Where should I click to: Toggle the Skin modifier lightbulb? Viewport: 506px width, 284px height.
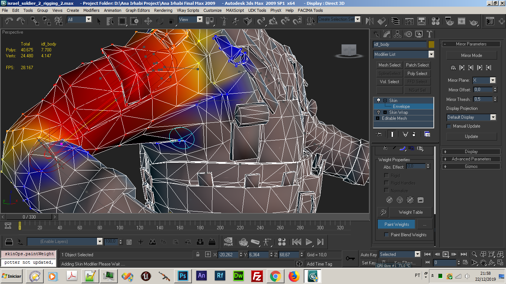378,101
